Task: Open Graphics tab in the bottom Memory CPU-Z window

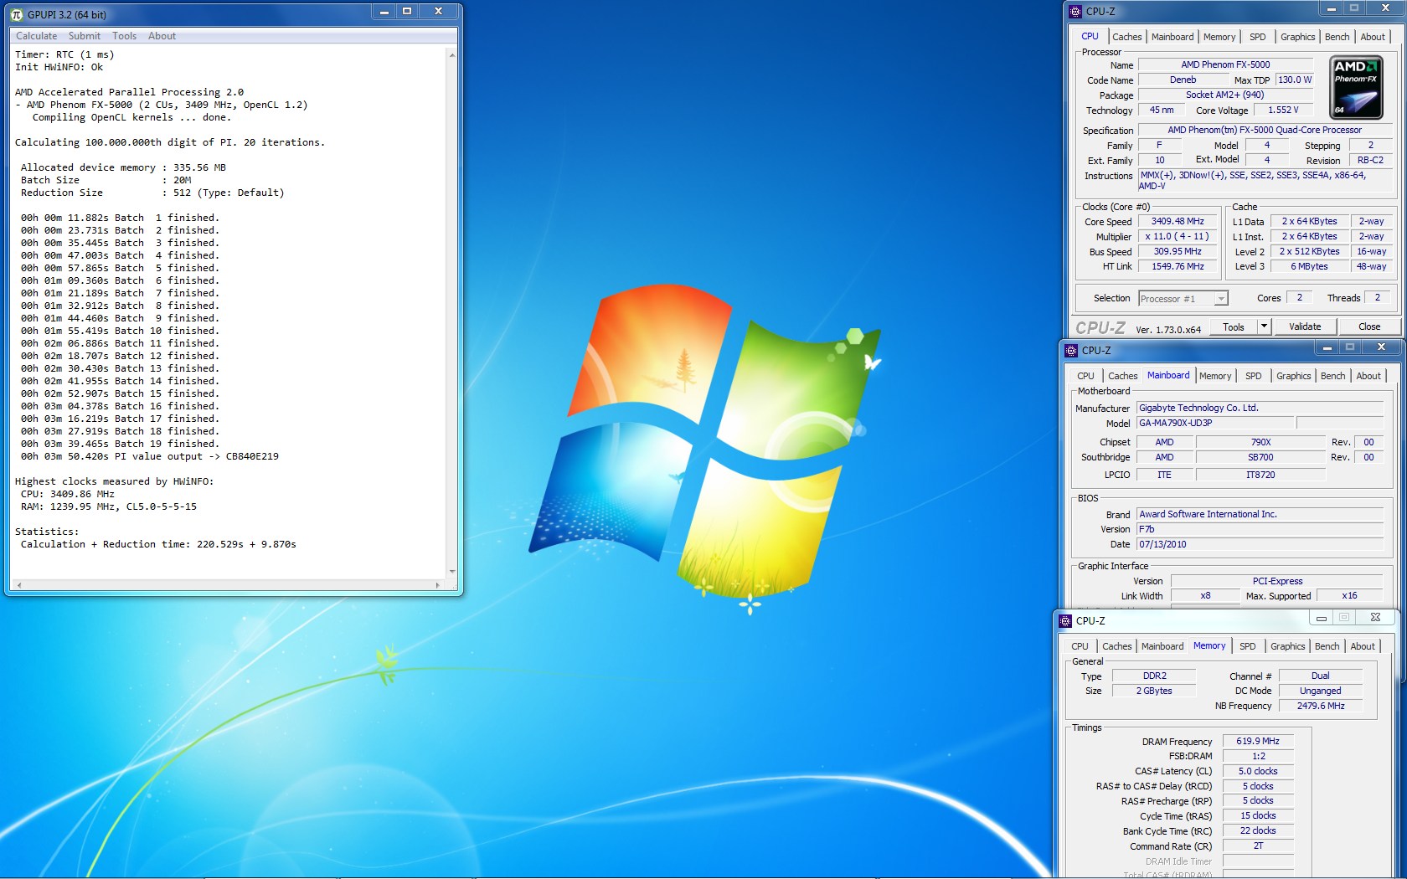Action: (1287, 646)
